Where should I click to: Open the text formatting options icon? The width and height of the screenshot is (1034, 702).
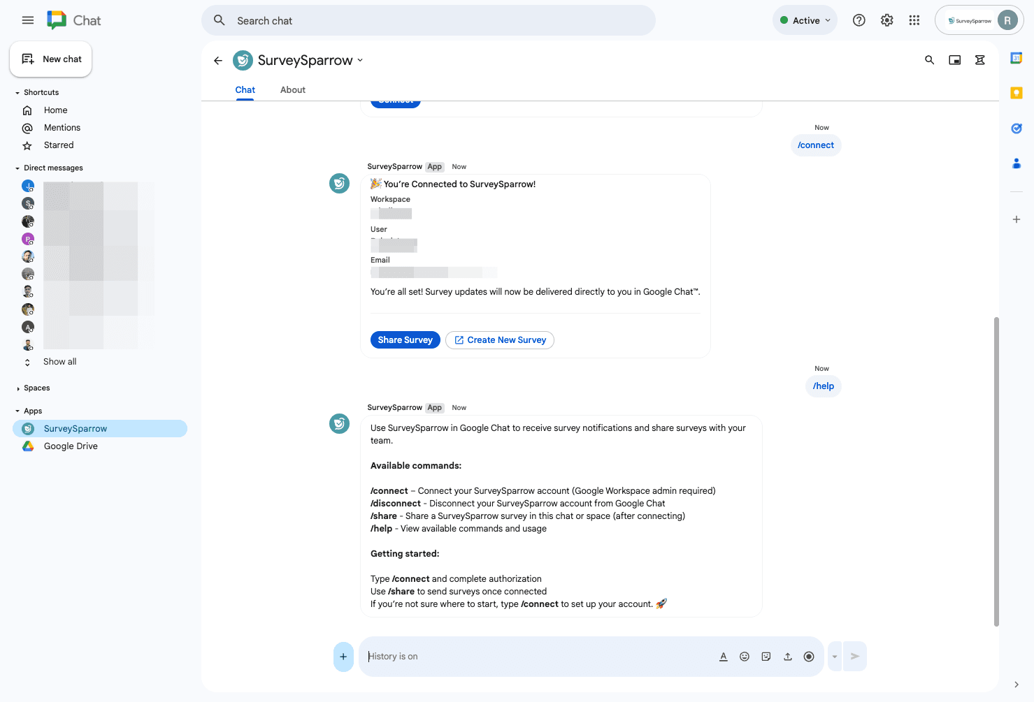click(723, 657)
